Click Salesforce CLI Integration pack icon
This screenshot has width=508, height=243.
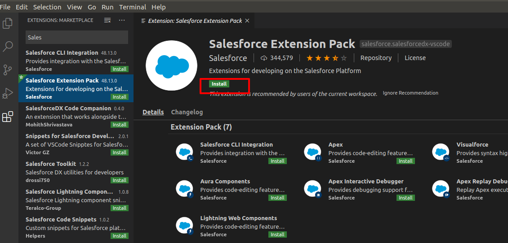pyautogui.click(x=185, y=152)
